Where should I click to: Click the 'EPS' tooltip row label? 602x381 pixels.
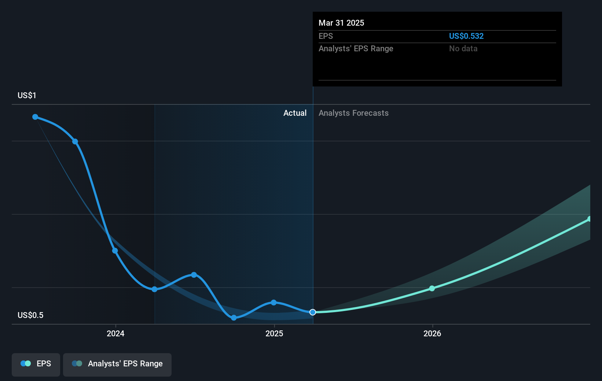pyautogui.click(x=326, y=36)
